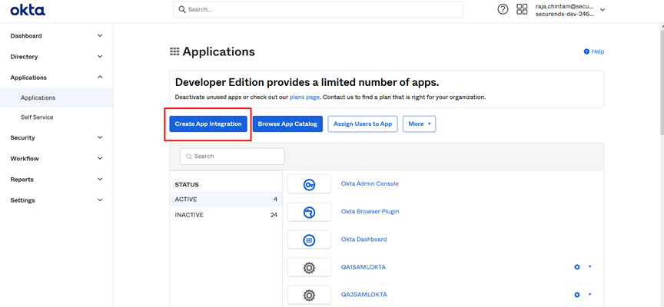
Task: Open dropdown arrow for QA3SAMLOKTA row
Action: [x=590, y=295]
